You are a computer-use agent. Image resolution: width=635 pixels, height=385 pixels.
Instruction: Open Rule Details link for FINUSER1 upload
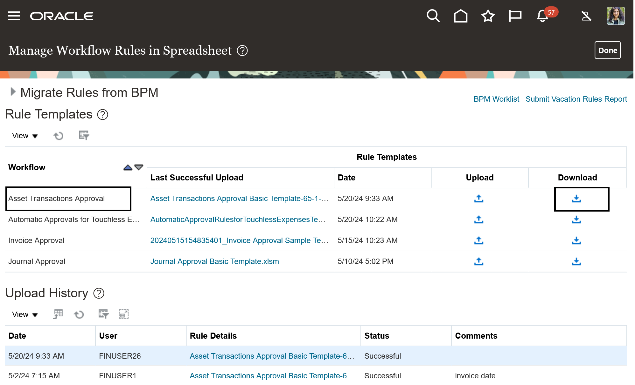[x=272, y=376]
